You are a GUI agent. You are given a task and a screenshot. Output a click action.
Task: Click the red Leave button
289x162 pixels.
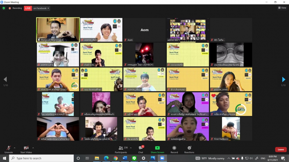click(x=281, y=150)
